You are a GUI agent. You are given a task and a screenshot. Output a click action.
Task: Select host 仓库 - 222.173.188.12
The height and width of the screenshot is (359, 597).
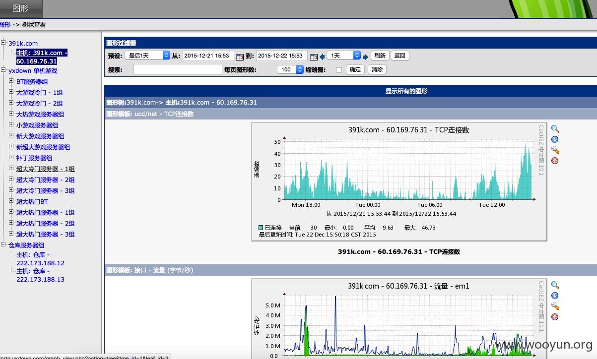40,259
